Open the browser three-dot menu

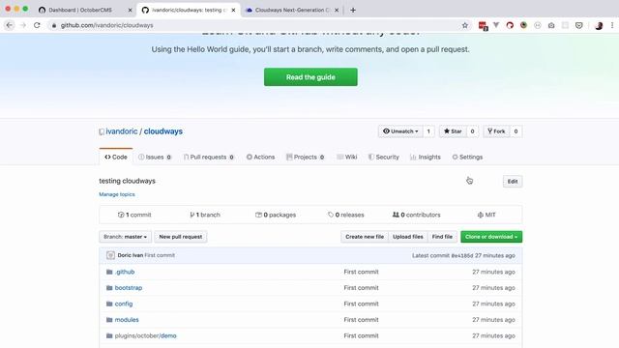[612, 25]
